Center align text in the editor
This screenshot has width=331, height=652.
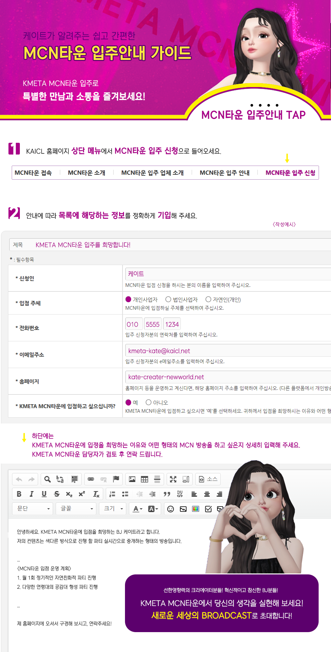(207, 494)
